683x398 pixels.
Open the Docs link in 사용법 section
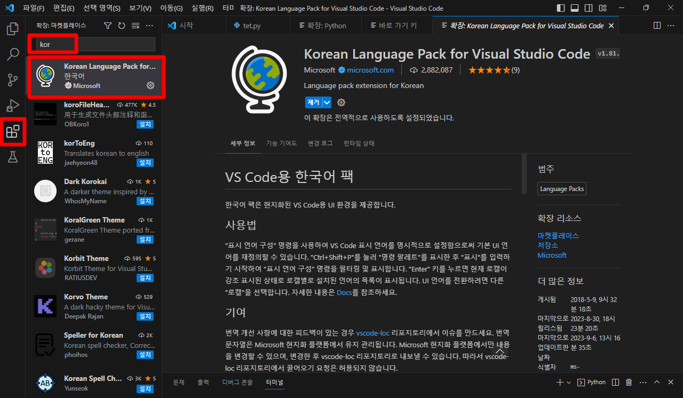344,292
